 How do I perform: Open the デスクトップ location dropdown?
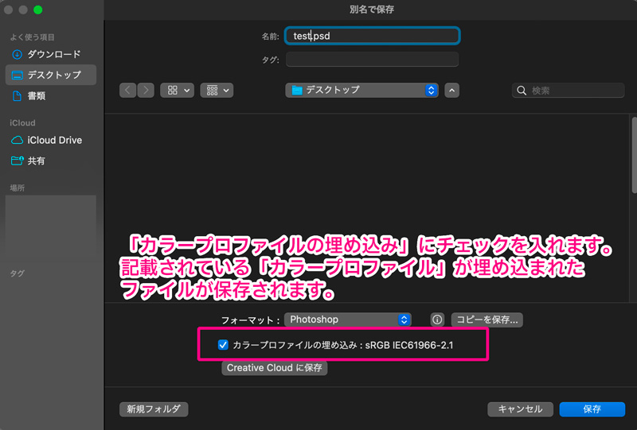[362, 91]
